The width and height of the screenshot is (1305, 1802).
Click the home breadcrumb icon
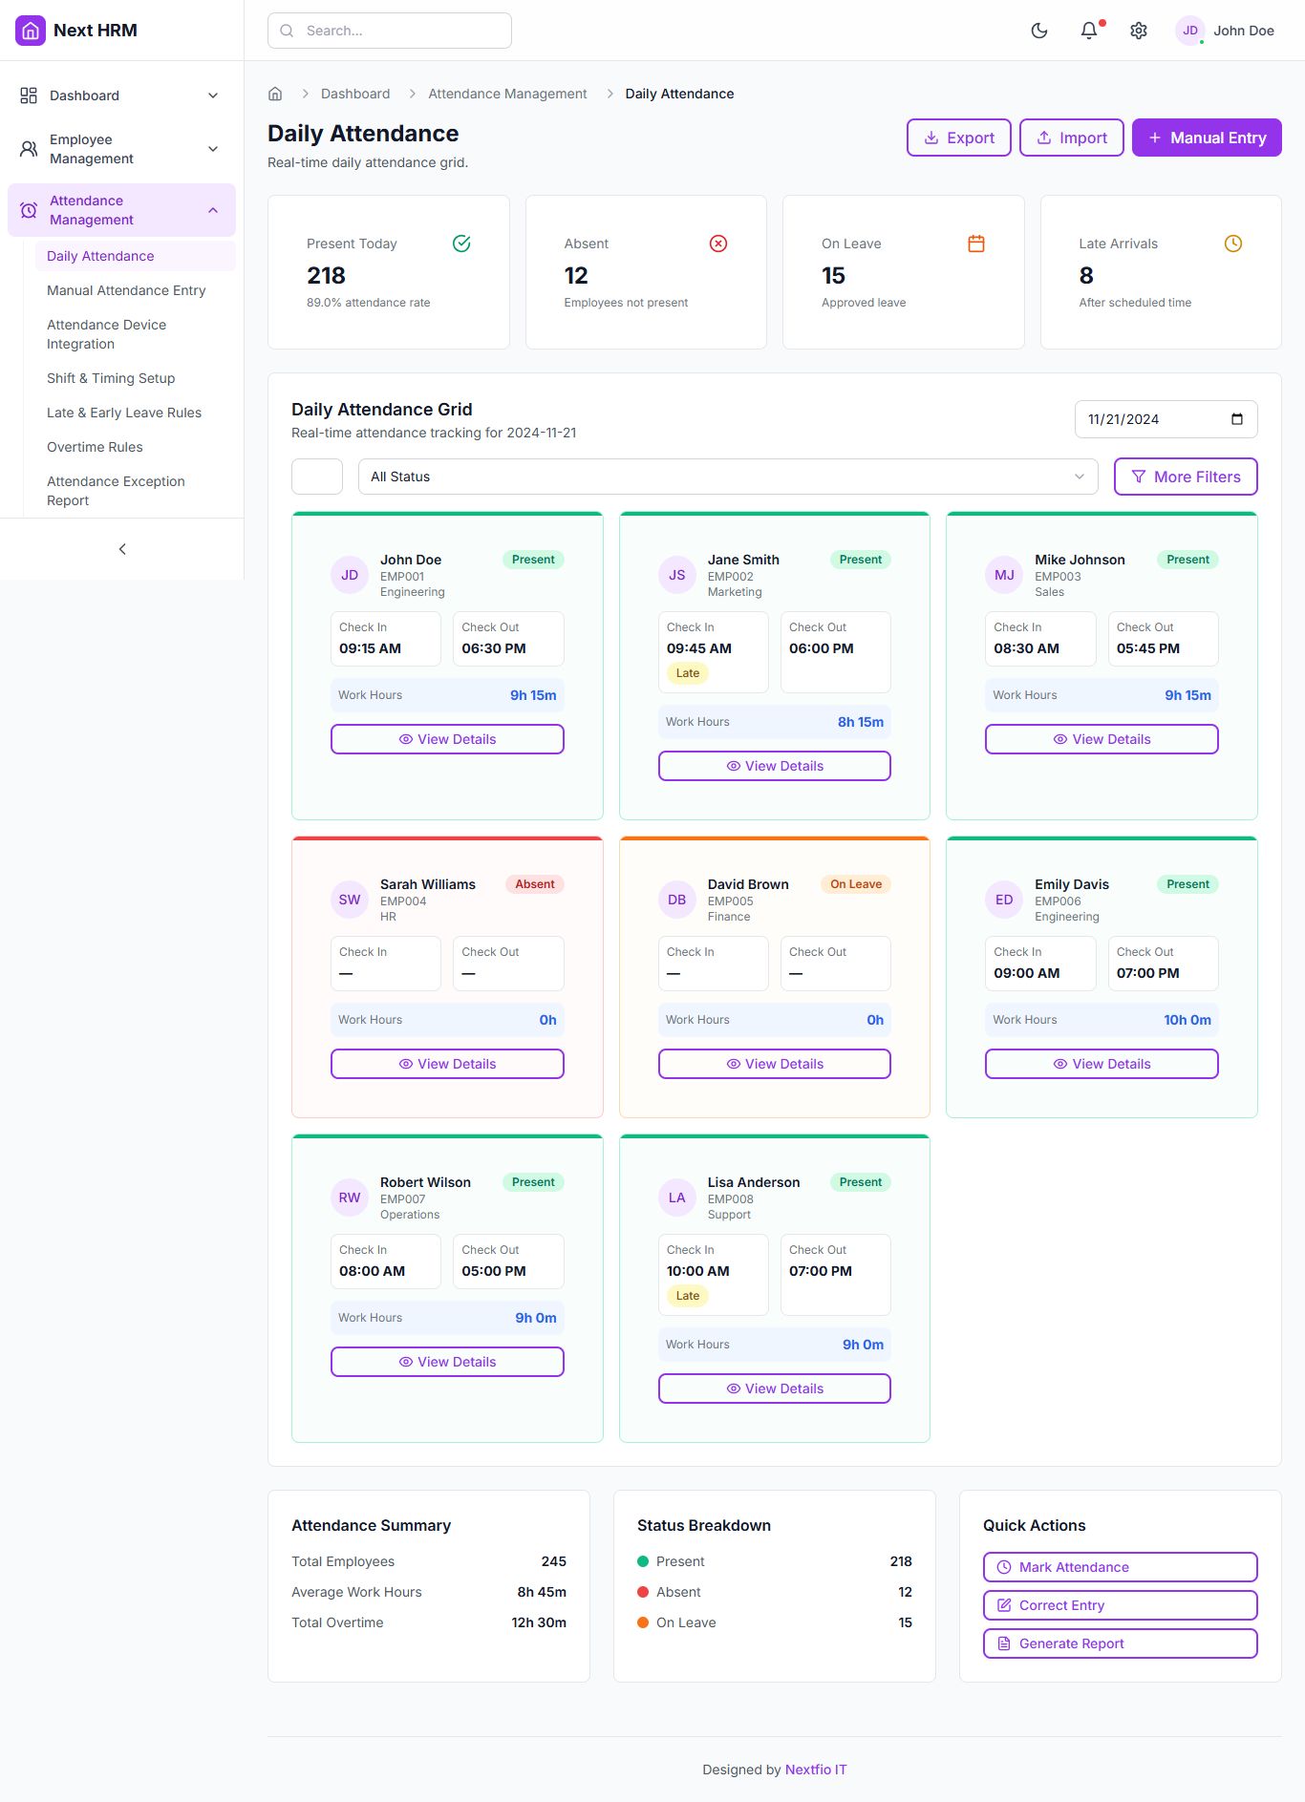pos(275,94)
